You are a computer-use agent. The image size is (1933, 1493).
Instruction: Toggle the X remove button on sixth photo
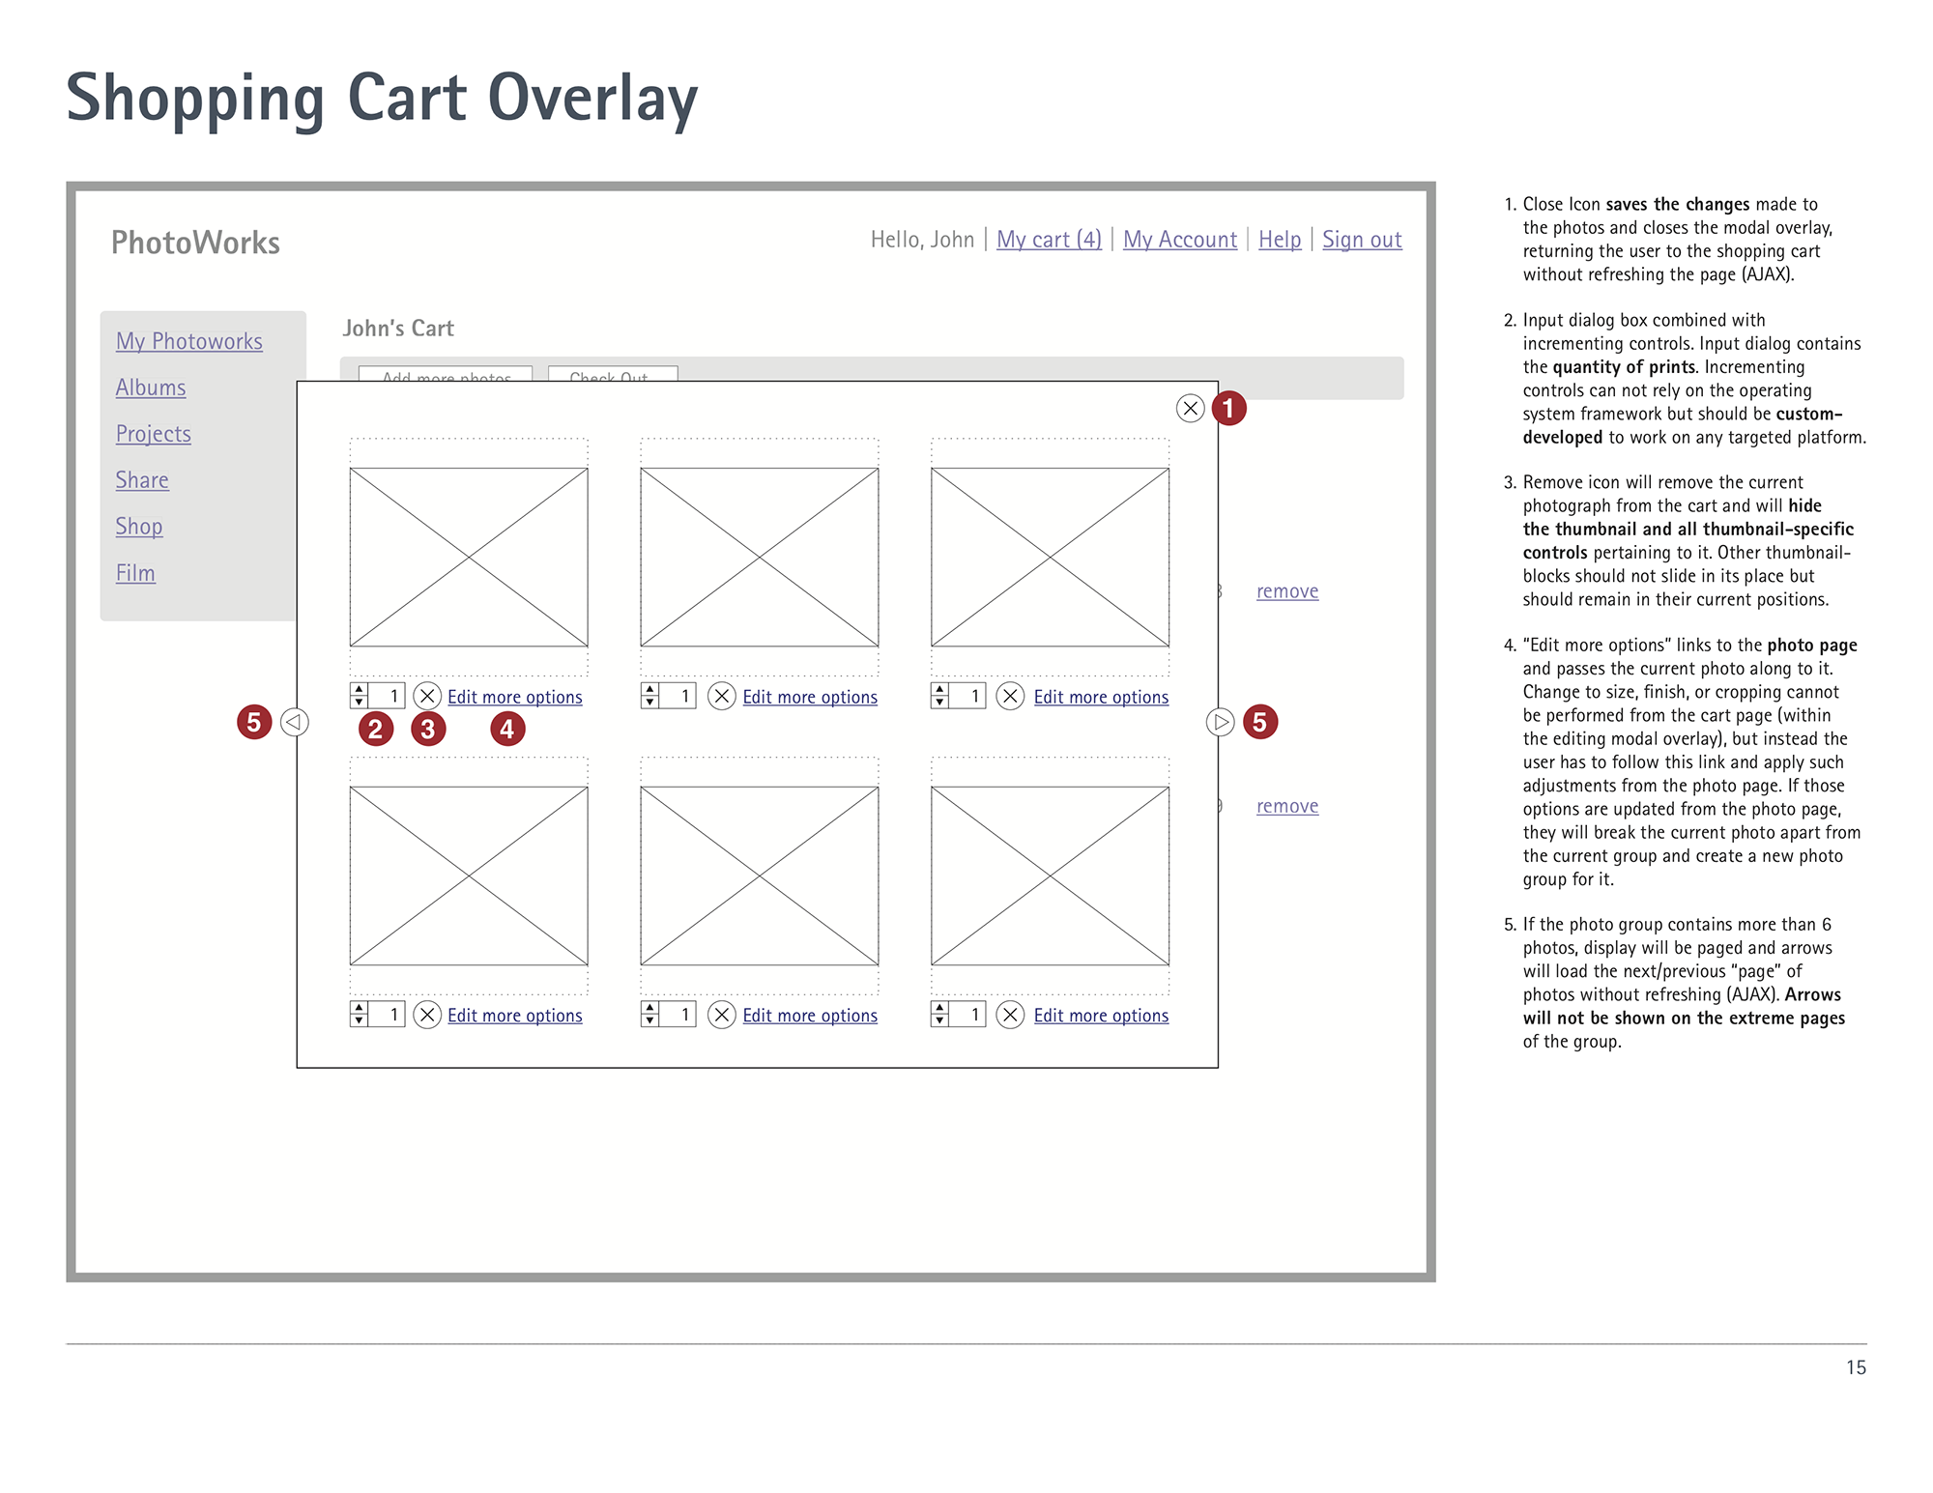[1011, 1017]
